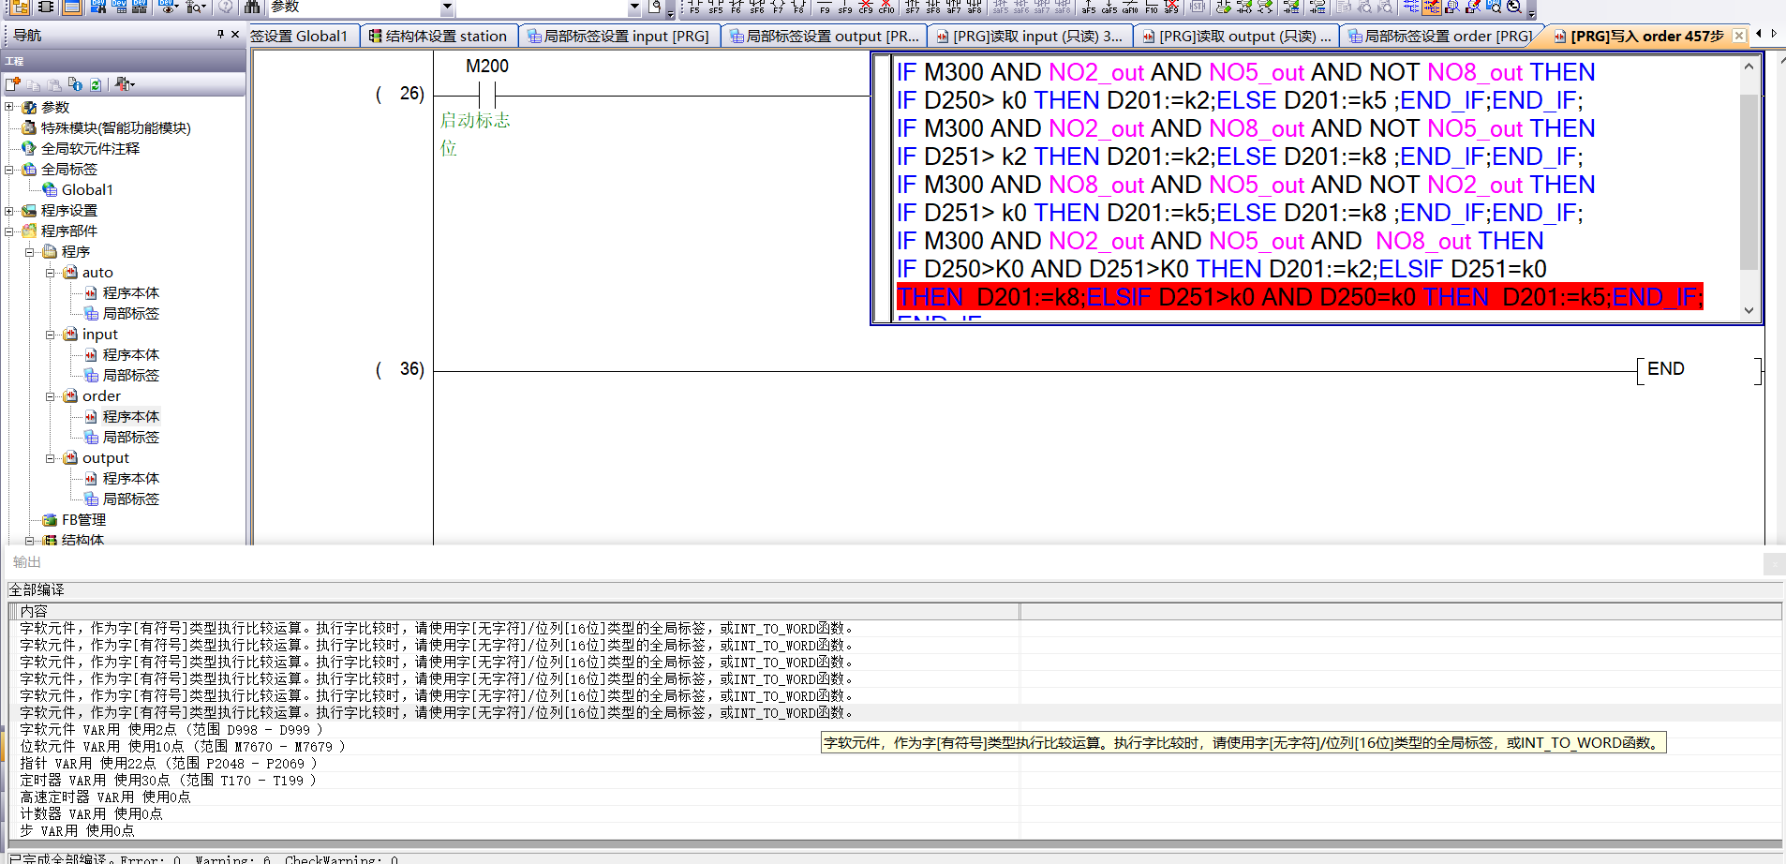Viewport: 1786px width, 864px height.
Task: Select 局部标签 under the output program
Action: (x=130, y=499)
